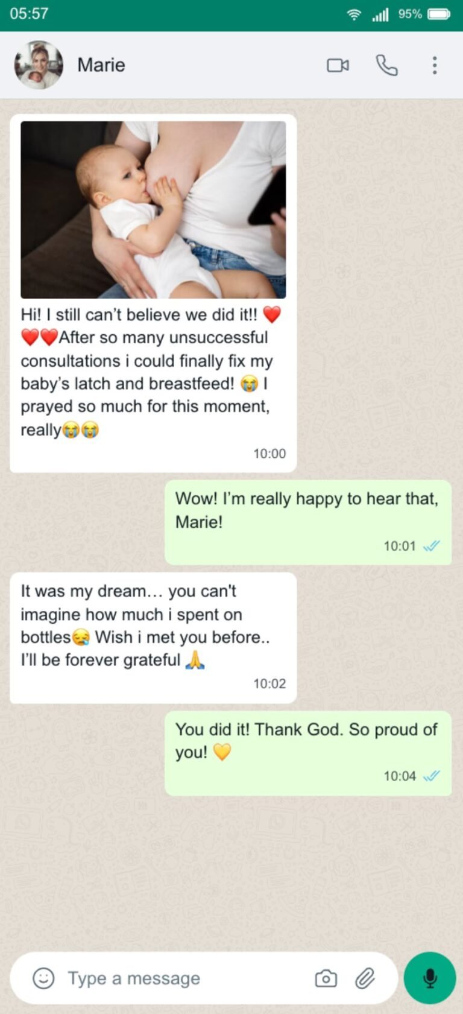Image resolution: width=463 pixels, height=1014 pixels.
Task: Open Marie's profile picture
Action: coord(39,65)
